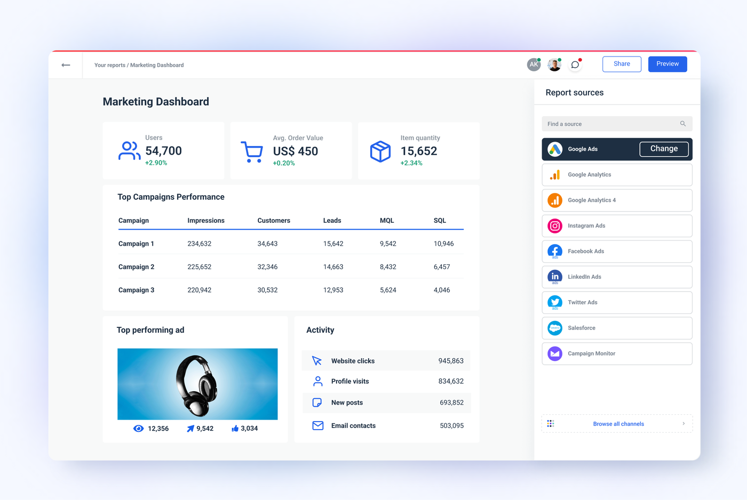
Task: Select the LinkedIn Ads icon
Action: tap(554, 277)
